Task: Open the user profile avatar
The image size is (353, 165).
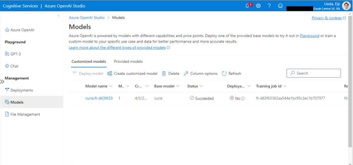Action: [x=346, y=6]
